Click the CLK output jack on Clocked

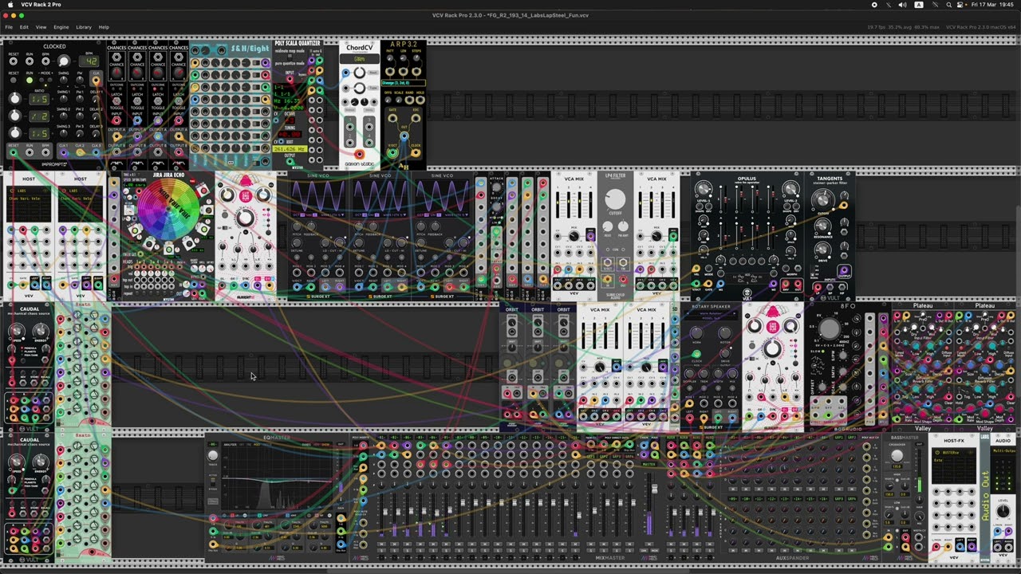click(96, 81)
